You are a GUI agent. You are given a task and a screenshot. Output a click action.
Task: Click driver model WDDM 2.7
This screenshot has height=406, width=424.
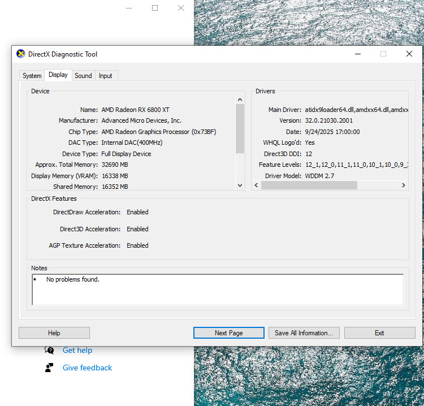click(x=319, y=176)
